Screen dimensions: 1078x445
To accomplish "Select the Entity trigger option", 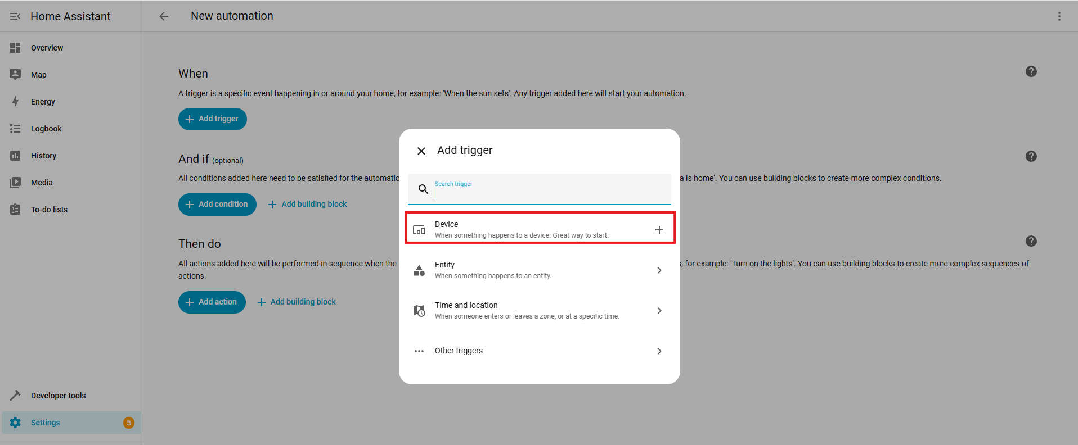I will tap(540, 270).
